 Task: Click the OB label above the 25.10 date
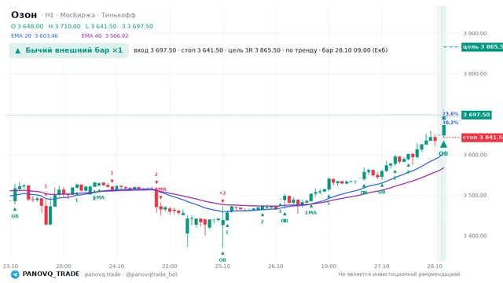[x=222, y=260]
